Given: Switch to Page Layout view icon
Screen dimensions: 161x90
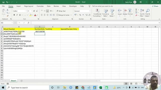Looking at the screenshot, I should tap(131, 84).
